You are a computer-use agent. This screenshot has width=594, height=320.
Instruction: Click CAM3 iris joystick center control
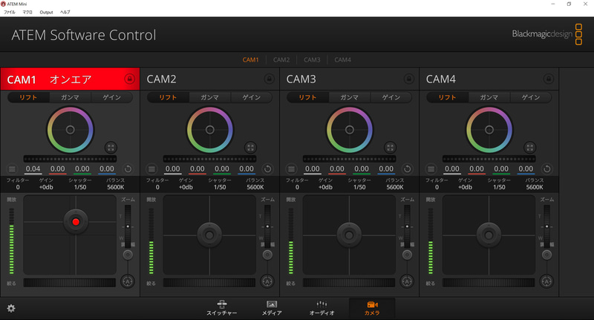pos(349,235)
